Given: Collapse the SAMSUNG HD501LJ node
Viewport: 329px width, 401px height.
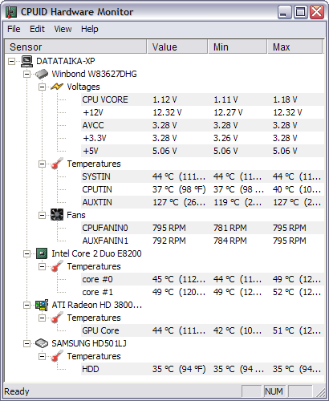Looking at the screenshot, I should point(26,343).
